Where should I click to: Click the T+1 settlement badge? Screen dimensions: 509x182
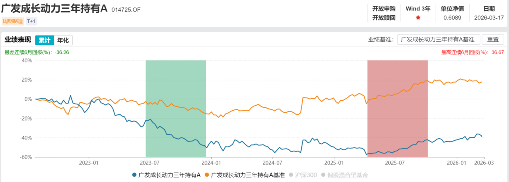coord(32,21)
